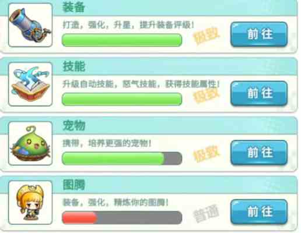This screenshot has width=301, height=233.
Task: Click the full green 装备 progress bar
Action: tap(122, 40)
